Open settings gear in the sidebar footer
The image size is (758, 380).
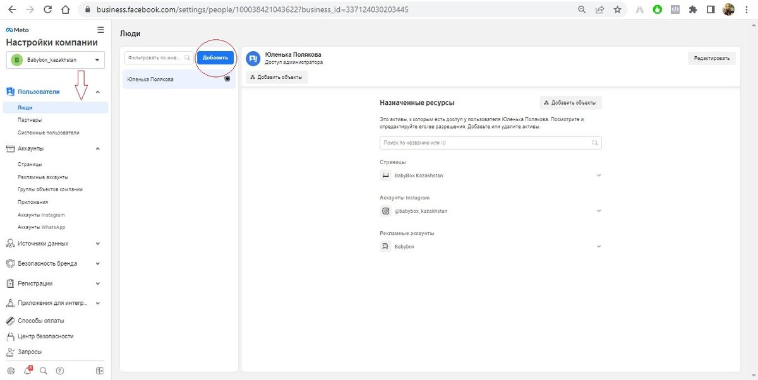pyautogui.click(x=11, y=371)
